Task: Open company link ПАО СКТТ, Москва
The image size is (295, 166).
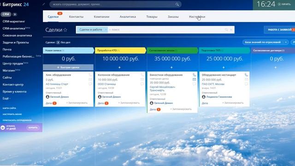Action: (x=213, y=84)
